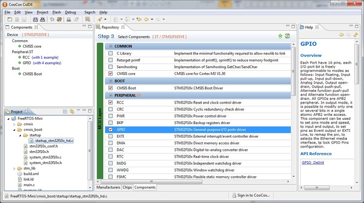Maximize the Repository panel

pos(293,26)
